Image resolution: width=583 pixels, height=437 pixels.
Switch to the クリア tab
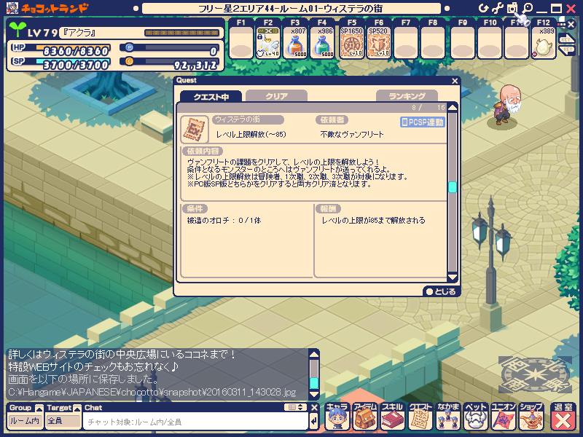[276, 96]
